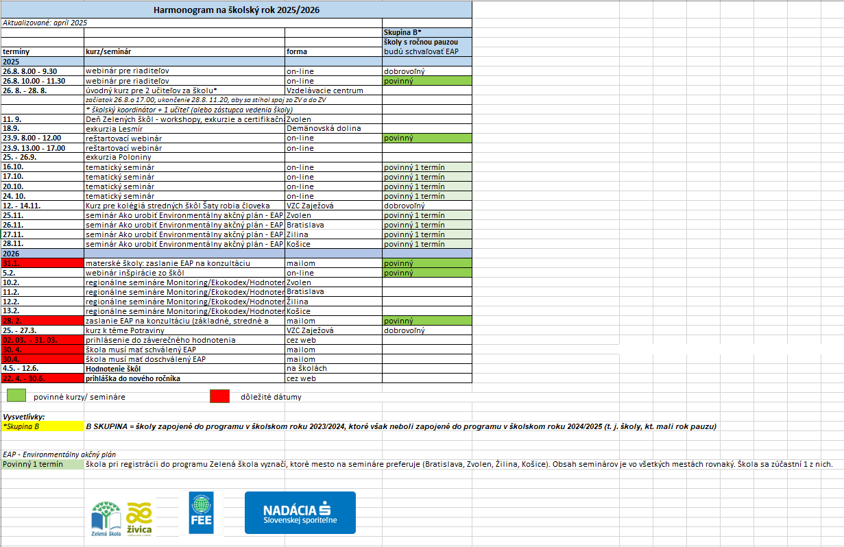Click 'VZC Zaježová' in the 12. - 14.11. row

pyautogui.click(x=333, y=205)
